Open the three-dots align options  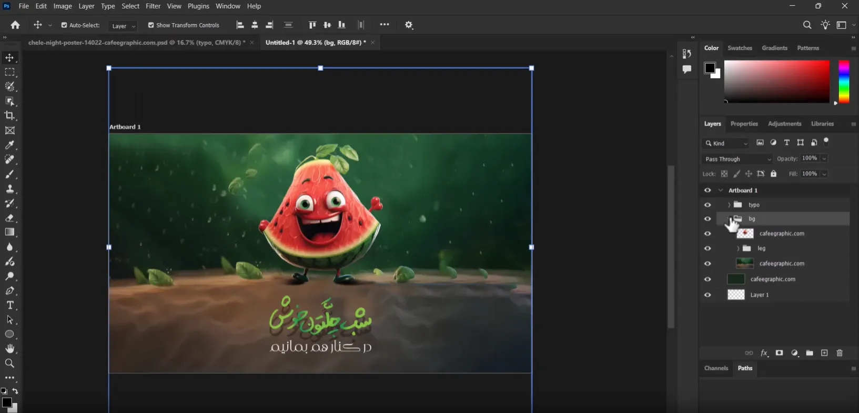385,25
